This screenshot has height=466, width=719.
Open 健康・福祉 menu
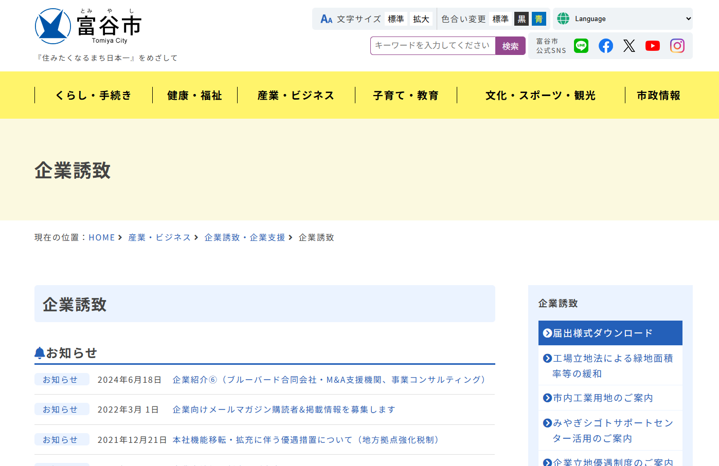[195, 95]
